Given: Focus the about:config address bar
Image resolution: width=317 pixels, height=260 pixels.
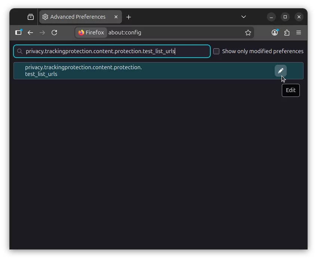Looking at the screenshot, I should (172, 33).
